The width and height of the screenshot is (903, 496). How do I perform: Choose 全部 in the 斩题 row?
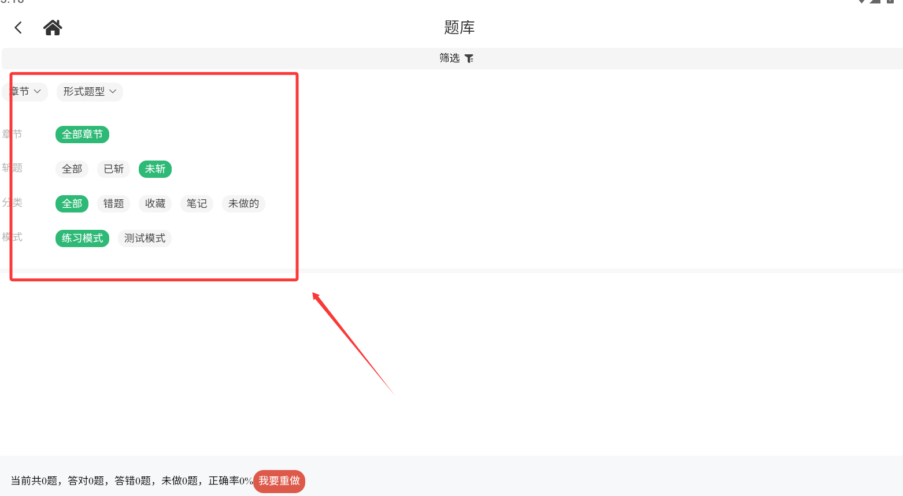(x=72, y=169)
